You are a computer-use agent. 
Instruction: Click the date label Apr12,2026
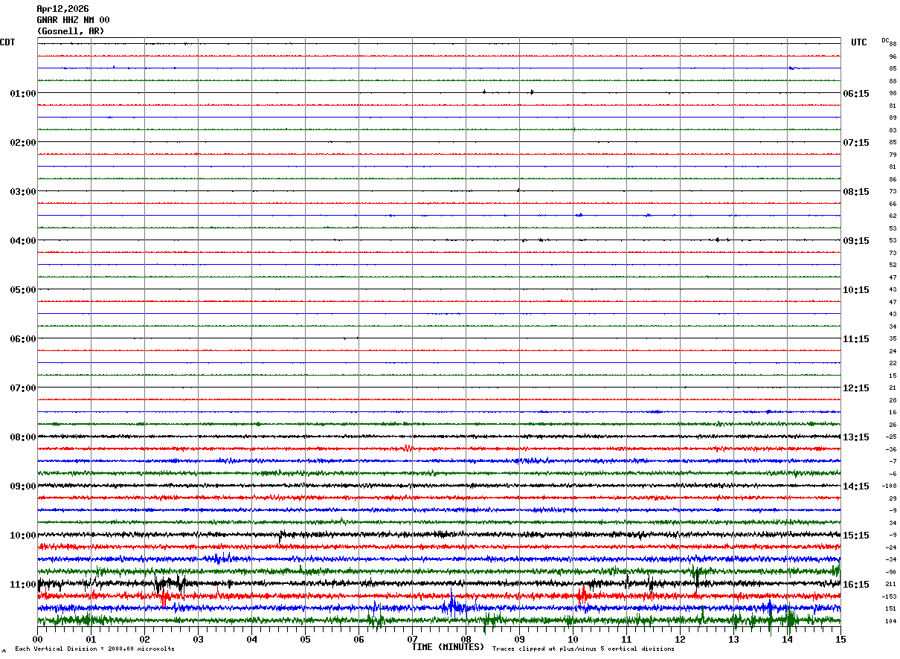tap(62, 9)
